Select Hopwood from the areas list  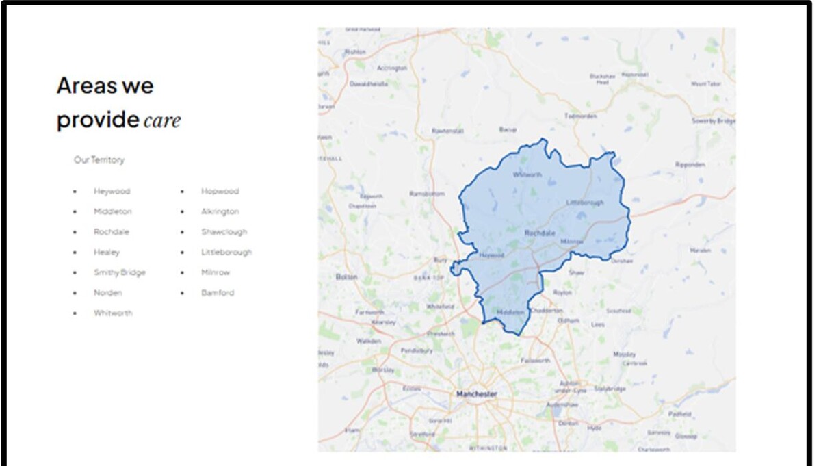(x=220, y=192)
